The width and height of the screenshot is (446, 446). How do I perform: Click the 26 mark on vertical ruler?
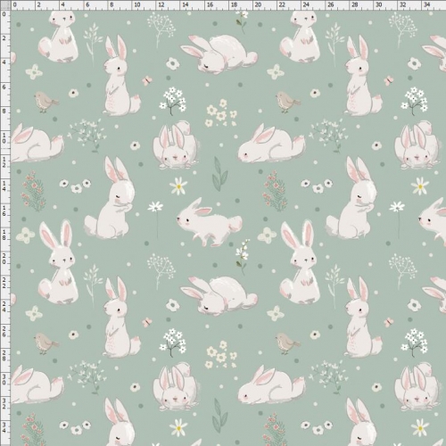[x=4, y=331]
